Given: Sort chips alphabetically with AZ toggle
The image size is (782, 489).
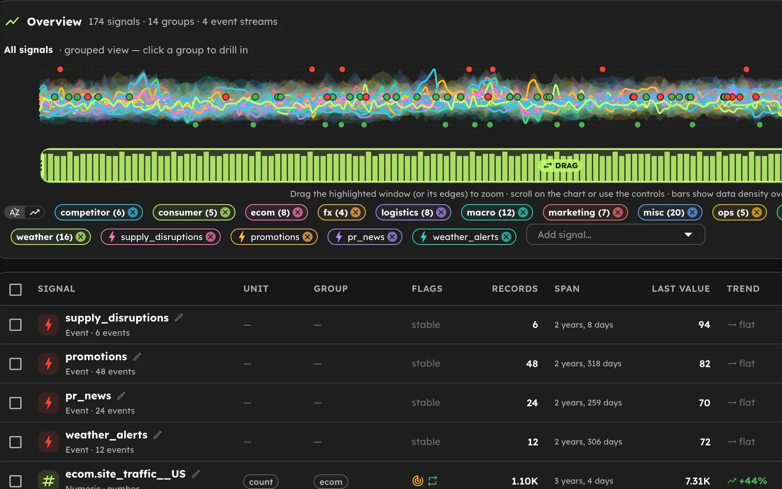Looking at the screenshot, I should click(x=15, y=212).
